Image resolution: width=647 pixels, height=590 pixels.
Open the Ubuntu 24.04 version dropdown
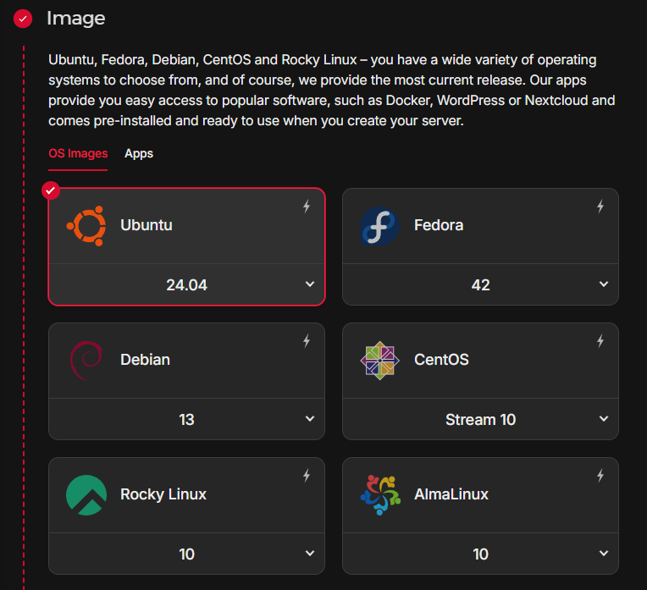(186, 285)
